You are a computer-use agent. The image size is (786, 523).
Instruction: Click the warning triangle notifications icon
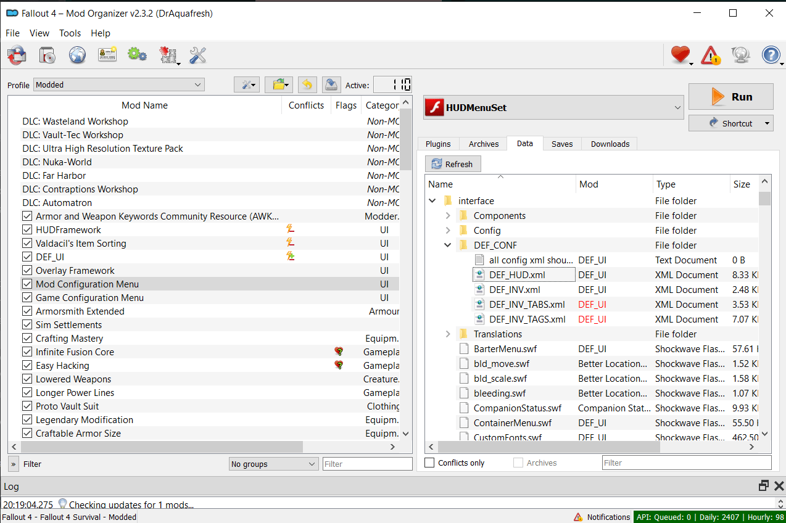point(711,56)
